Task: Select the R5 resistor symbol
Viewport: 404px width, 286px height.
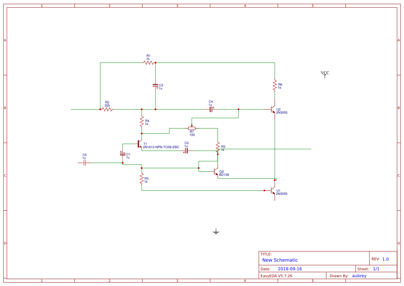Action: (218, 147)
